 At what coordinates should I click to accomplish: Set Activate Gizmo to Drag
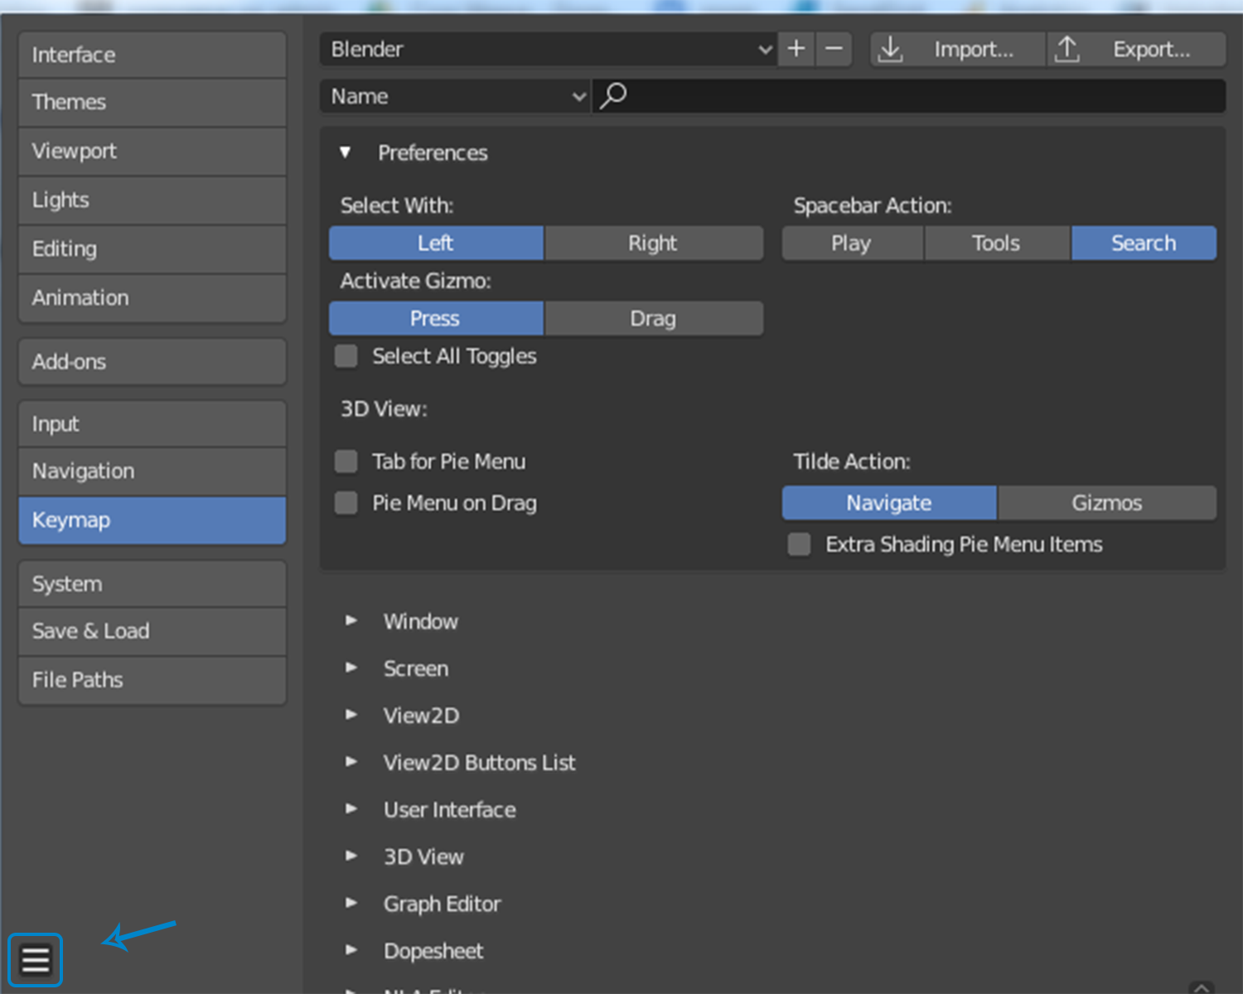coord(653,318)
